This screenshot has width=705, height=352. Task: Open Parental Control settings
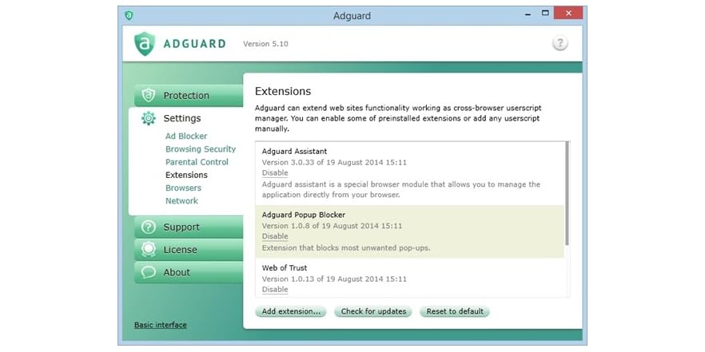coord(197,162)
